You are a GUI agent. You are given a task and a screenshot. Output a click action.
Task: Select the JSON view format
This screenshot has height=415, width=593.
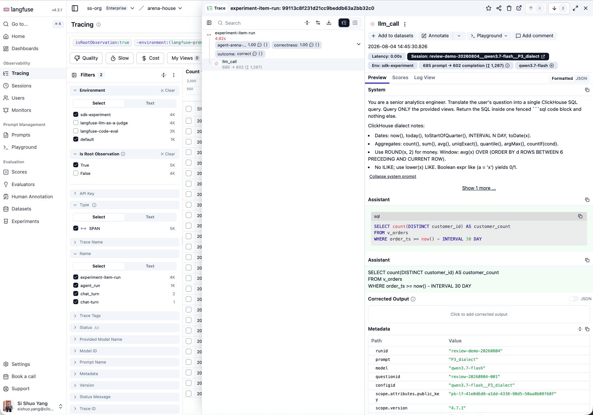[581, 79]
